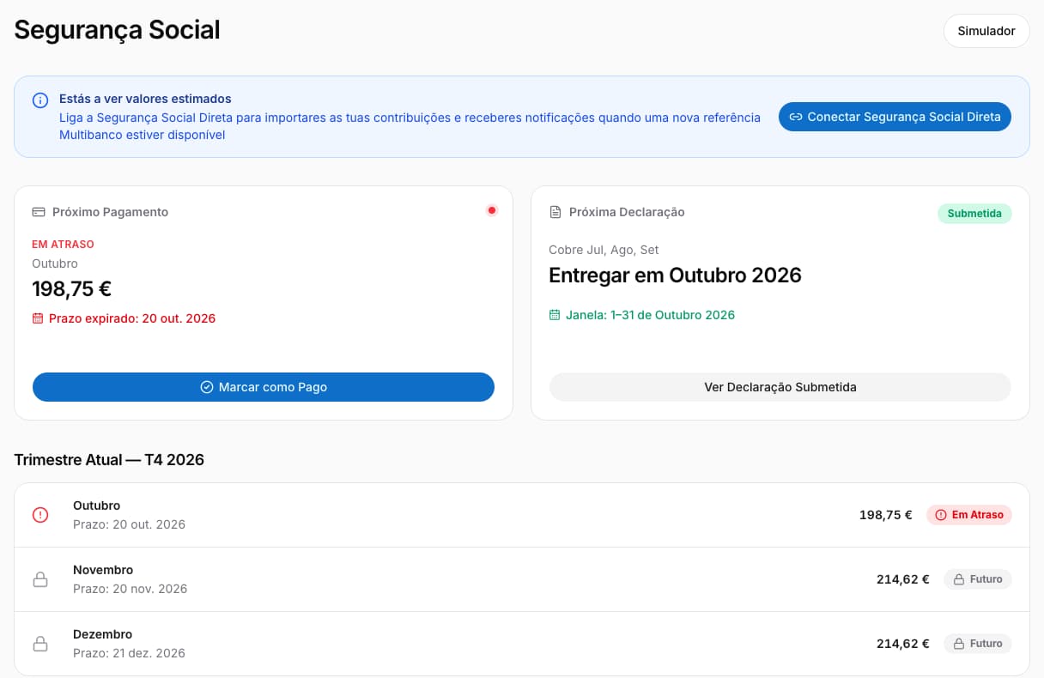Click the Futuro badge in the Novembro row
The height and width of the screenshot is (678, 1044).
[x=978, y=579]
